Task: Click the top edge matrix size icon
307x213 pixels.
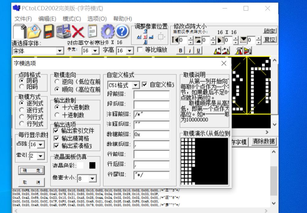Action: coord(198,40)
